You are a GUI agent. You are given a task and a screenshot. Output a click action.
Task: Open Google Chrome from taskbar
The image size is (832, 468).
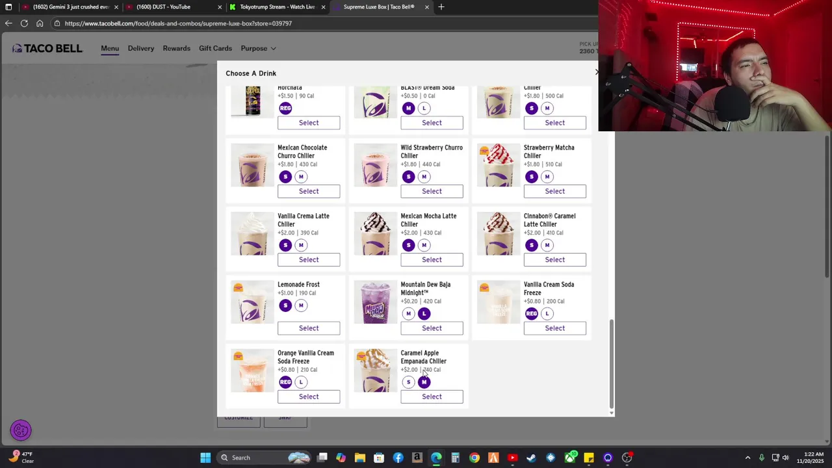pos(474,458)
